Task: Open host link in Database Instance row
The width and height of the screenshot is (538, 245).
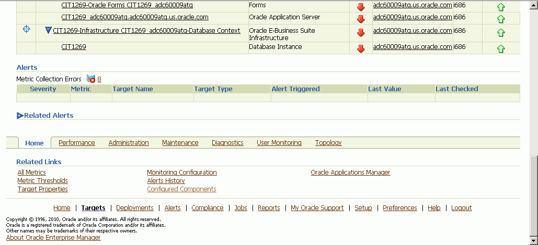Action: pos(413,46)
